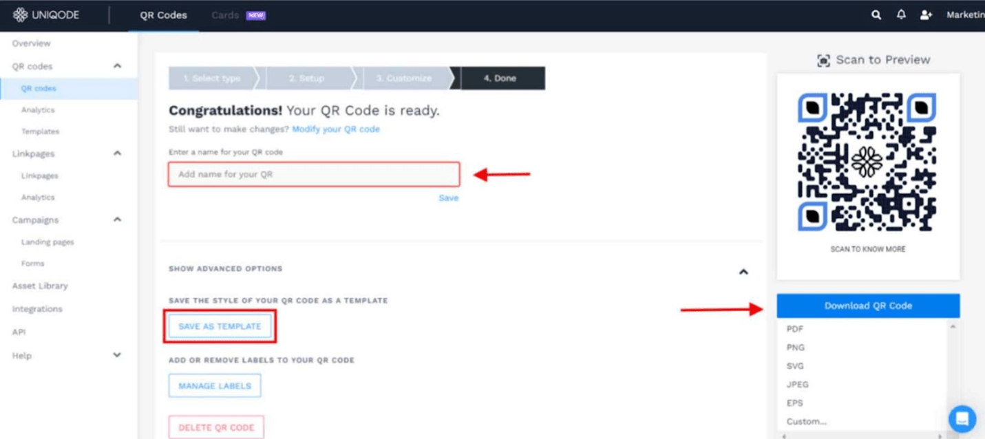Choose PNG download format
Viewport: 985px width, 439px height.
[796, 348]
